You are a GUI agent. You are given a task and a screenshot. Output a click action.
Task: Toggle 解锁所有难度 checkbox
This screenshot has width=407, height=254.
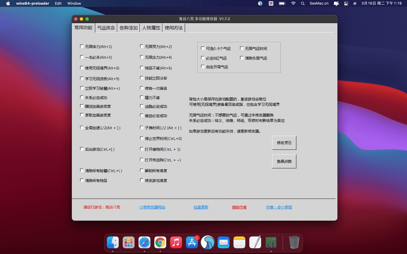(x=142, y=170)
